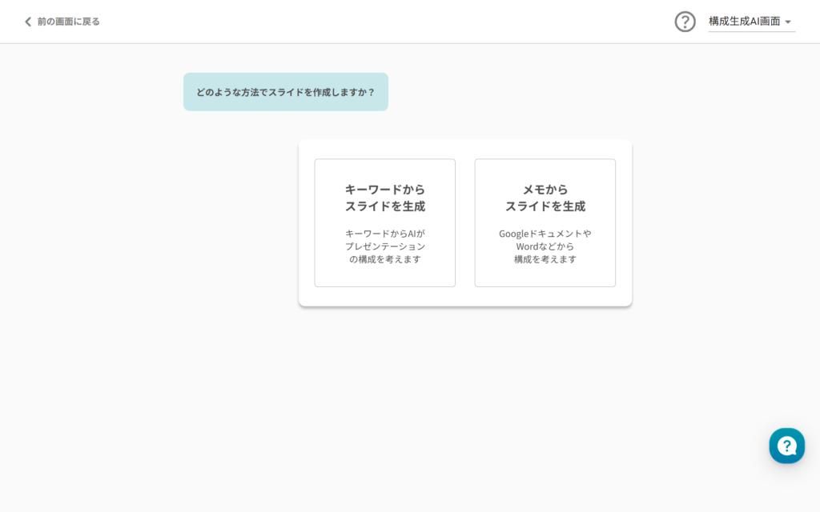820x512 pixels.
Task: Click the Googleドキュメントや description text
Action: click(545, 234)
